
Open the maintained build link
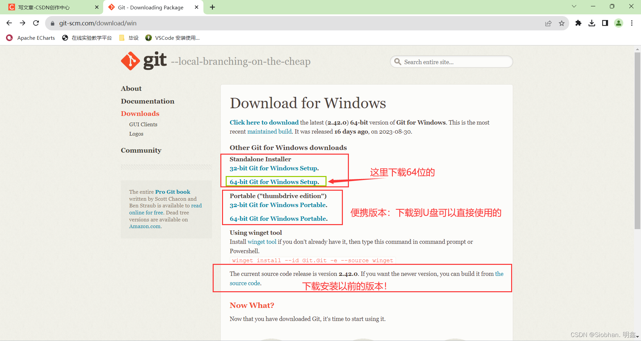click(269, 132)
